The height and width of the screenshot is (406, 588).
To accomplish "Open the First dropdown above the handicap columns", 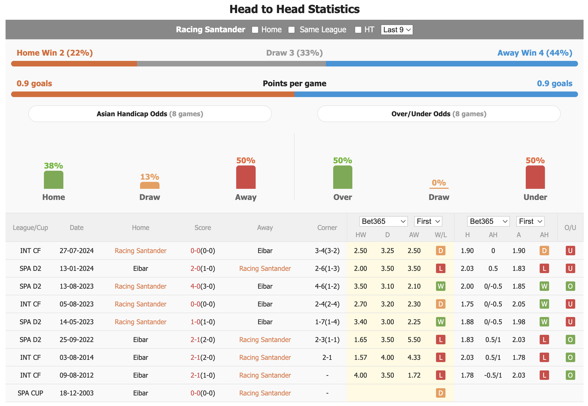I will click(530, 221).
